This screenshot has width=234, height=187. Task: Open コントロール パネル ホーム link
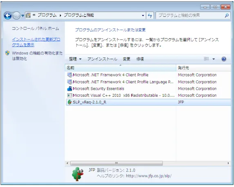click(x=36, y=28)
